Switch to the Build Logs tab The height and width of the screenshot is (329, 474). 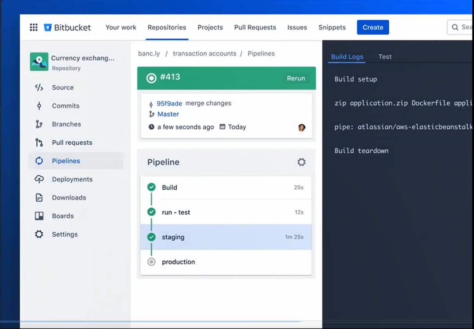[347, 57]
